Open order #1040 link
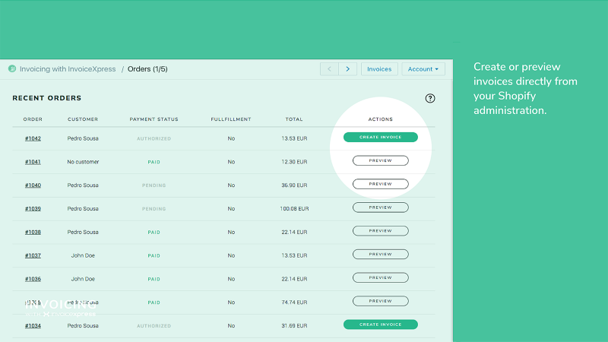 tap(33, 185)
